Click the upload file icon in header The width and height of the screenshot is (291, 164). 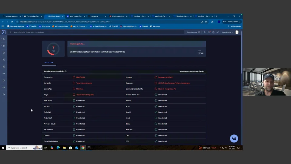click(205, 32)
